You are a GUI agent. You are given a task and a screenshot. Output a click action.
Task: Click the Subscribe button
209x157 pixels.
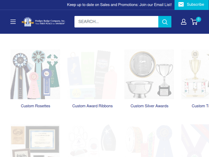coord(192,5)
